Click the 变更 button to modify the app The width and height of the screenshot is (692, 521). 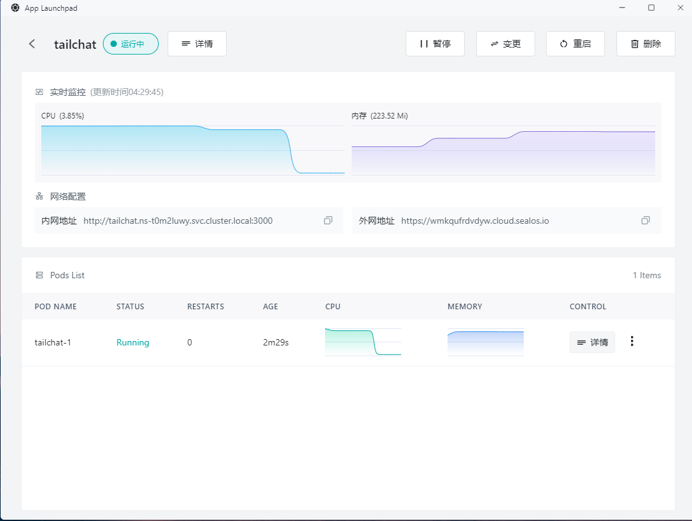(505, 44)
